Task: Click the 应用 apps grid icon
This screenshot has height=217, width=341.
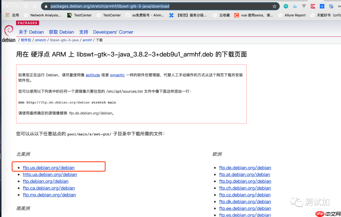Action: (x=7, y=15)
